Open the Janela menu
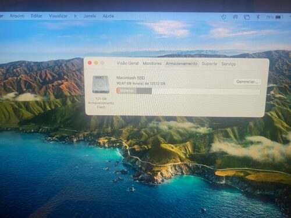291x218 pixels. pyautogui.click(x=90, y=16)
